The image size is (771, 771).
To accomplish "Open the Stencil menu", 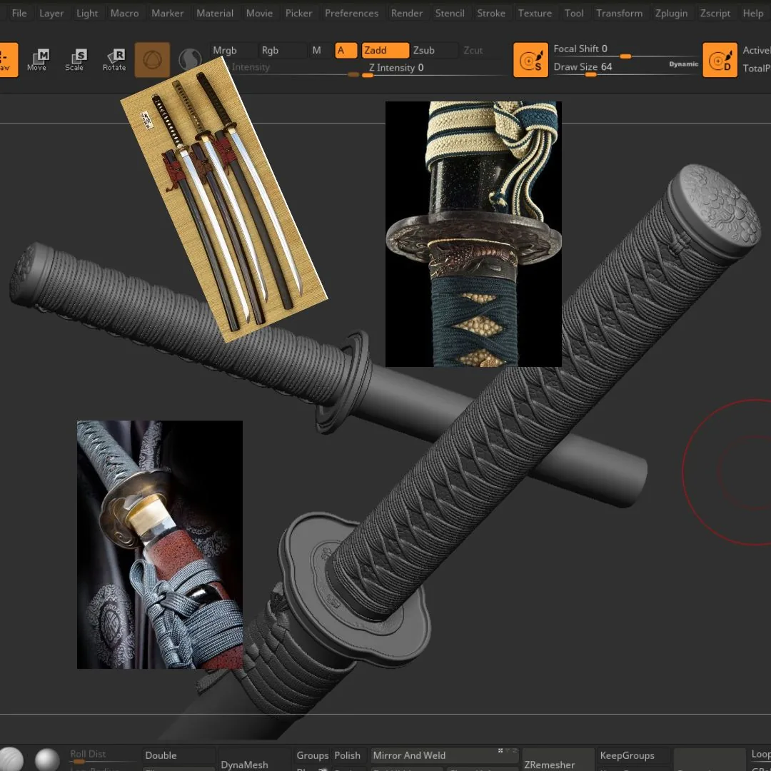I will pos(450,14).
